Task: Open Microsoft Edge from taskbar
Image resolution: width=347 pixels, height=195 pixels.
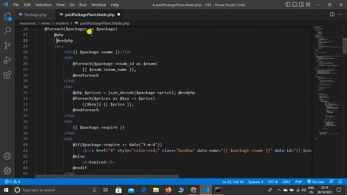Action: tap(143, 190)
